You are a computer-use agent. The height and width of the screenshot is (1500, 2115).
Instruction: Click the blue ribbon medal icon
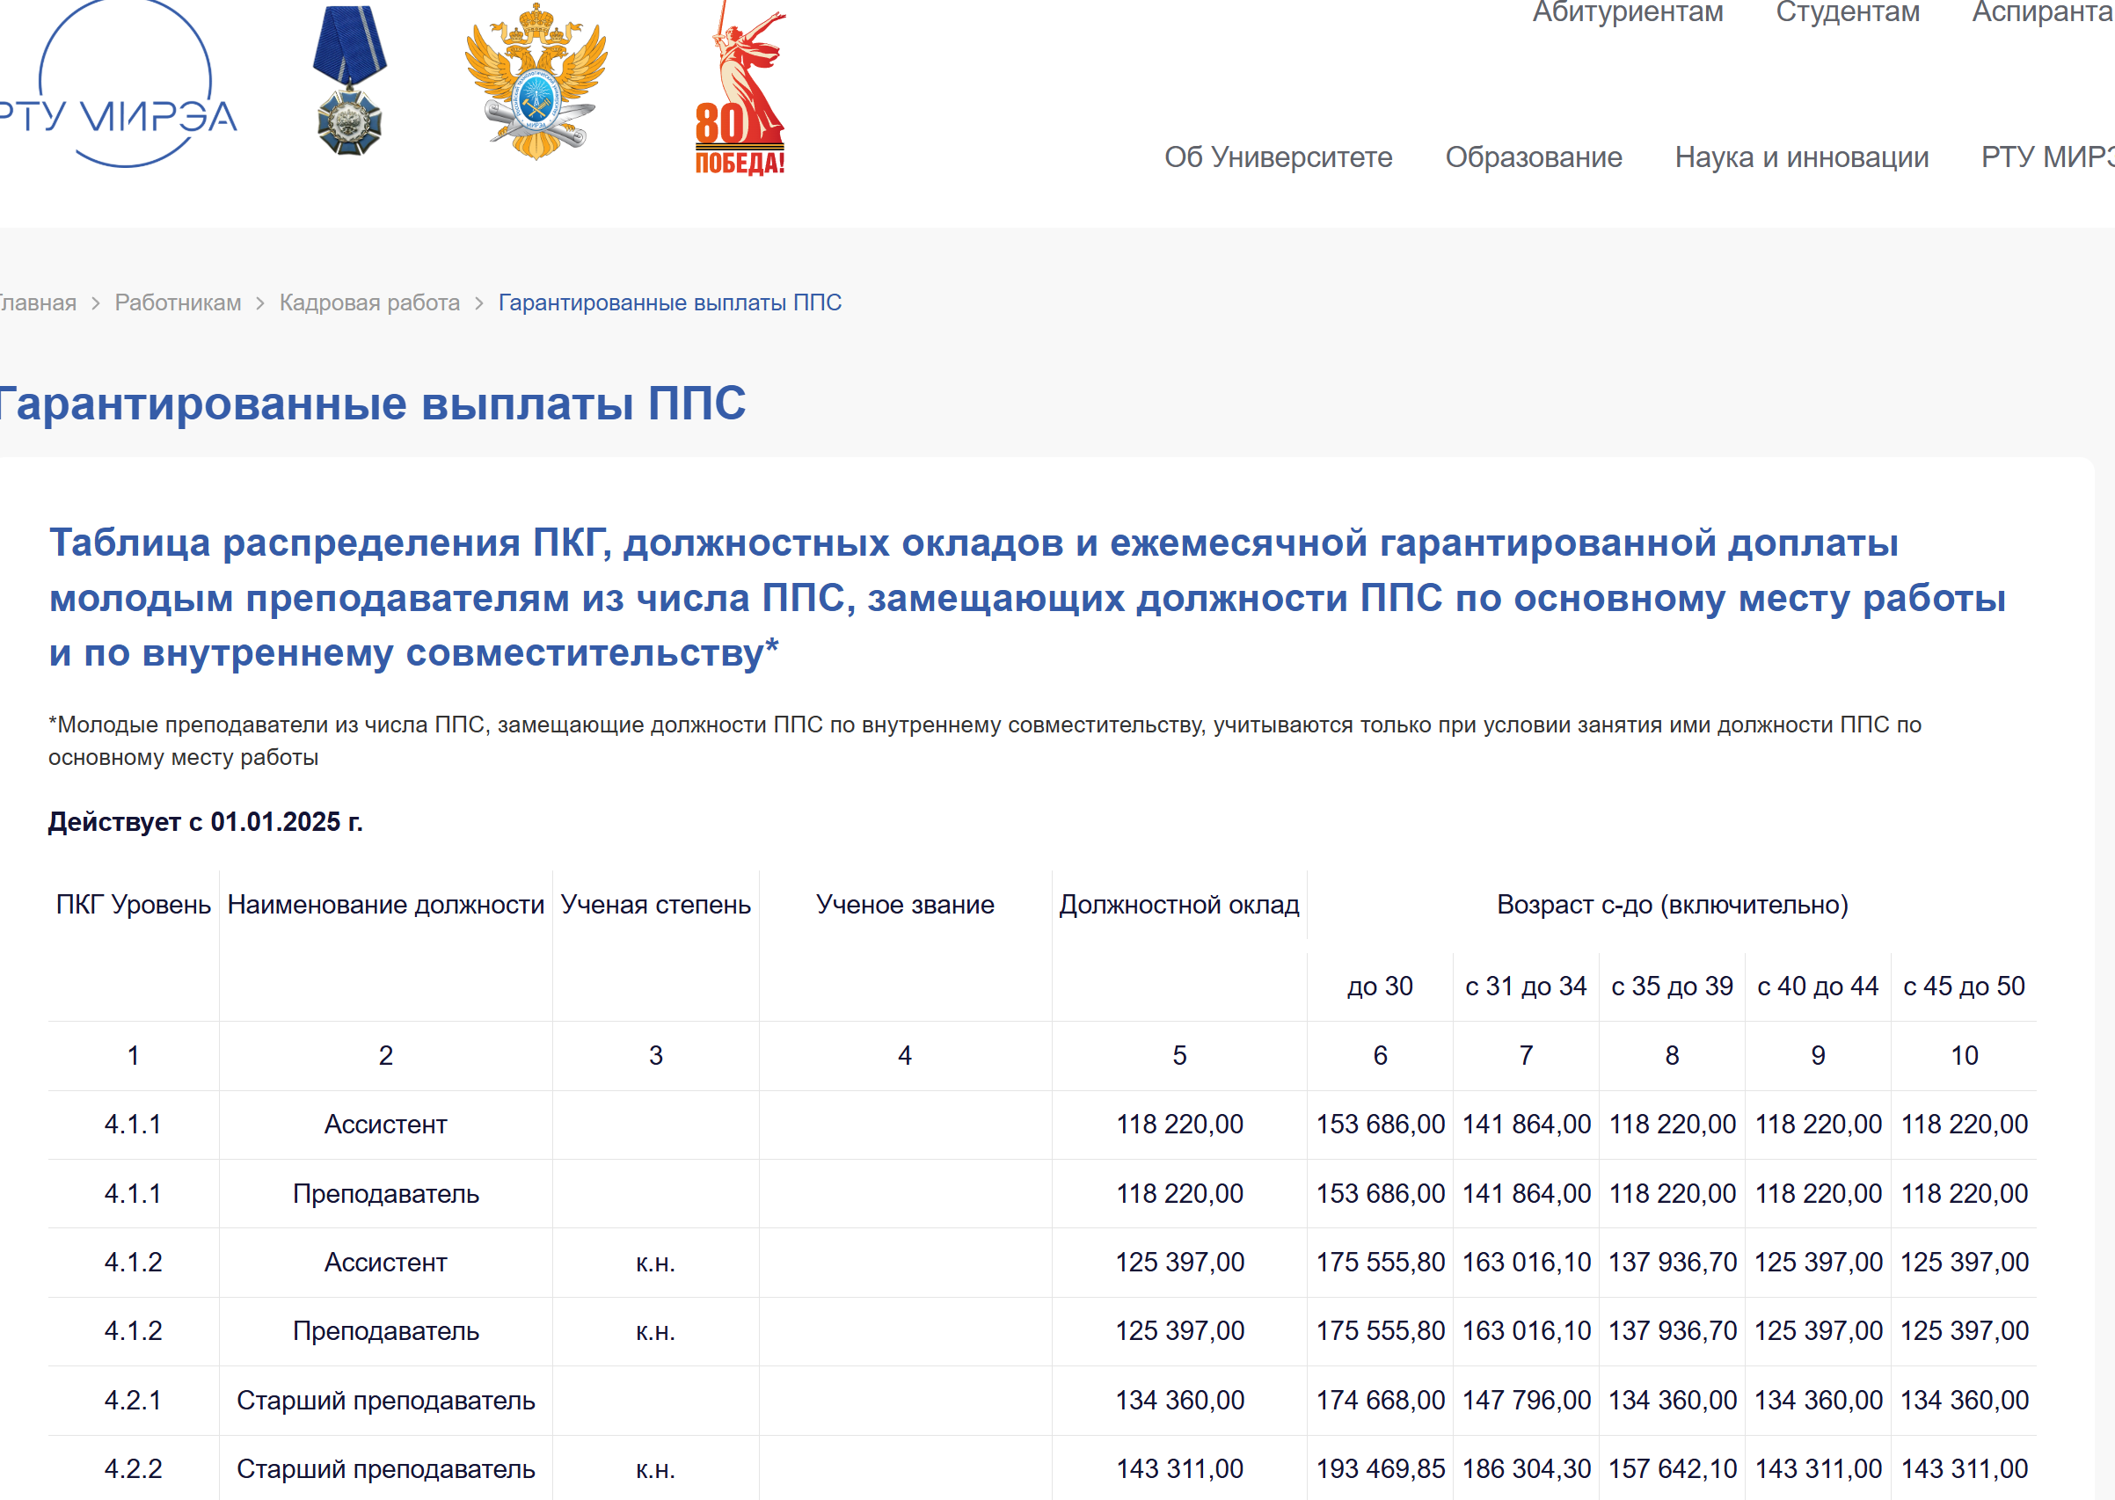click(349, 81)
